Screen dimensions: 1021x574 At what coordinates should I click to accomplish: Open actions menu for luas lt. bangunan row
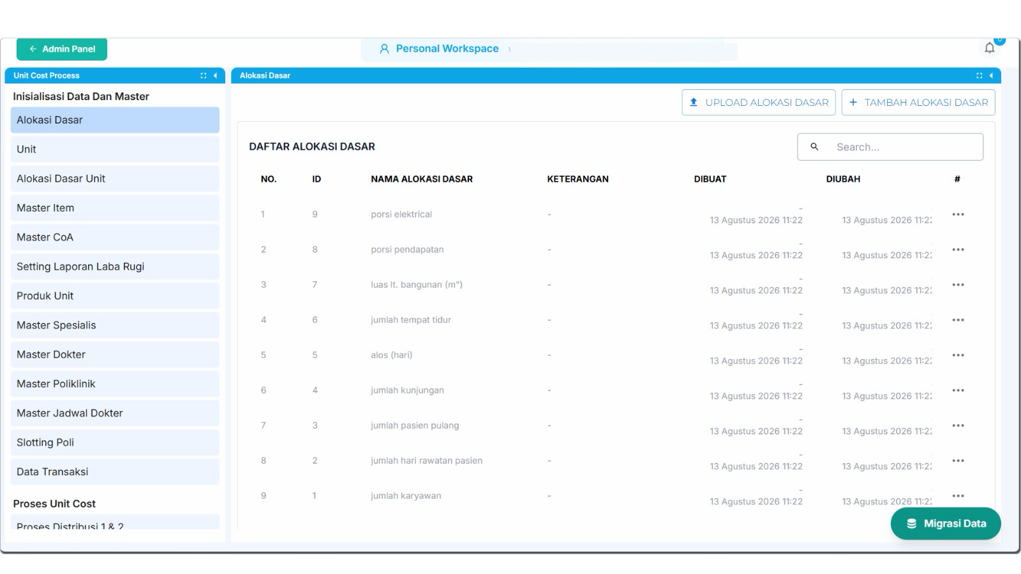[x=958, y=284]
